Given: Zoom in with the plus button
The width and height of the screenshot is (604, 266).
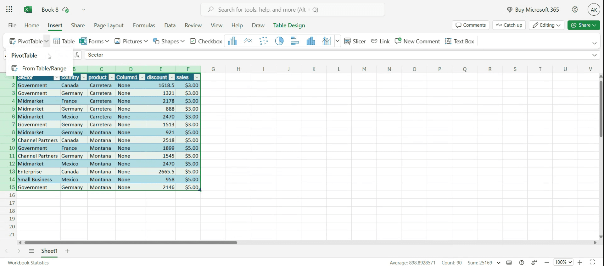Looking at the screenshot, I should coord(580,262).
